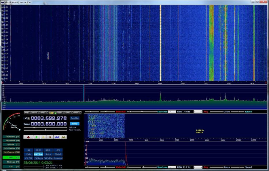Click the FreqMgr button
Screen dimensions: 269x171
coord(75,118)
